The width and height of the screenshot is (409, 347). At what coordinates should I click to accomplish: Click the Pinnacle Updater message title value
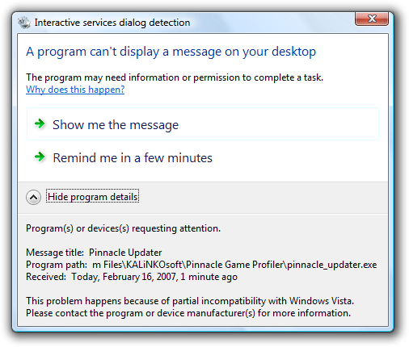pyautogui.click(x=125, y=253)
